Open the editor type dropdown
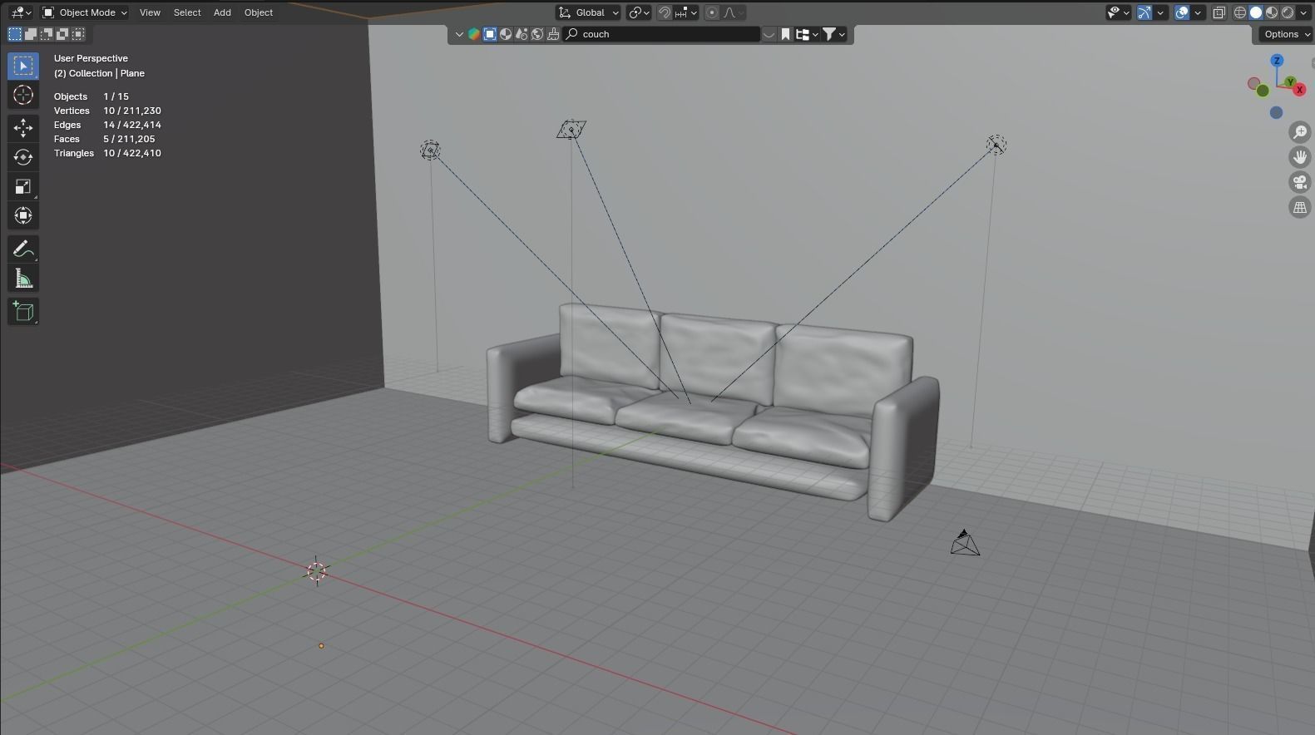Viewport: 1315px width, 735px height. 21,12
